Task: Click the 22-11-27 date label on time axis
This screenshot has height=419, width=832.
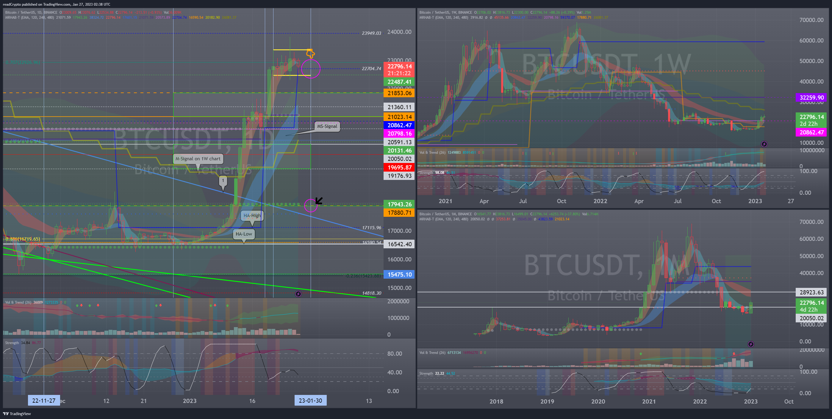Action: coord(44,401)
